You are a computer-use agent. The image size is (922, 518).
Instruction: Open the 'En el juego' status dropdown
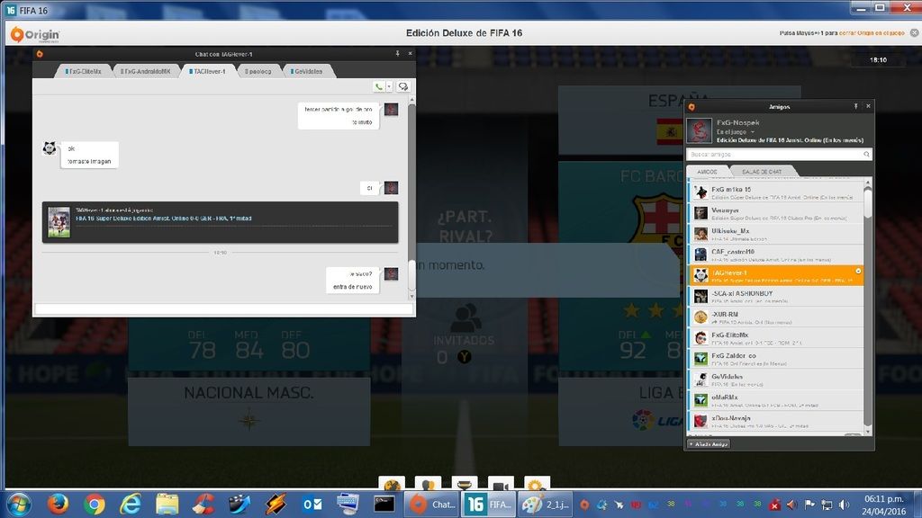point(735,132)
